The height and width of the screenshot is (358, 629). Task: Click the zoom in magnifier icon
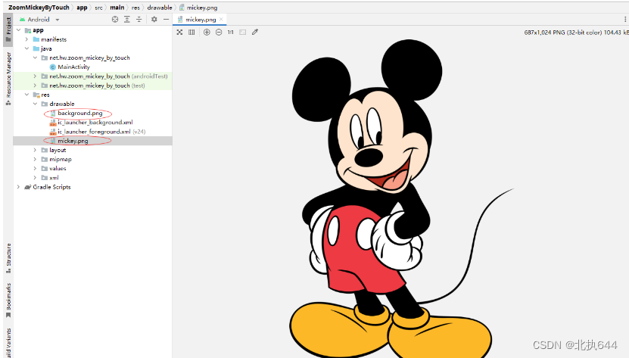coord(207,33)
